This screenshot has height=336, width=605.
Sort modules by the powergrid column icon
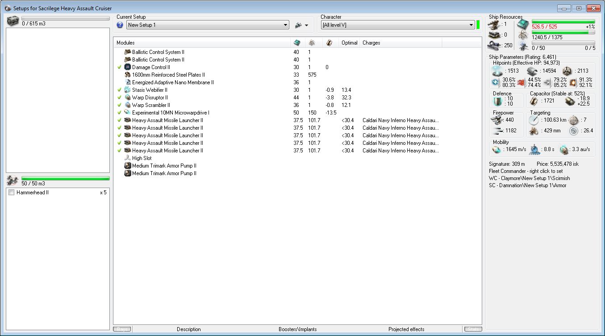(x=312, y=43)
